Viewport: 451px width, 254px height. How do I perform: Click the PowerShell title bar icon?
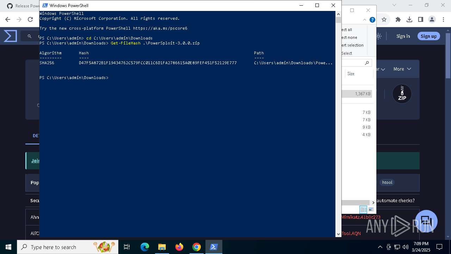tap(45, 5)
